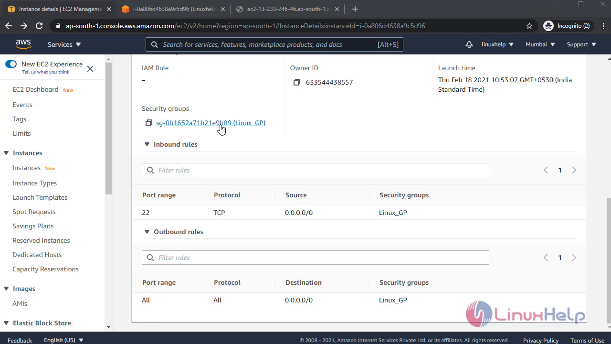The width and height of the screenshot is (611, 344).
Task: Open EC2 Dashboard in the sidebar
Action: 35,89
